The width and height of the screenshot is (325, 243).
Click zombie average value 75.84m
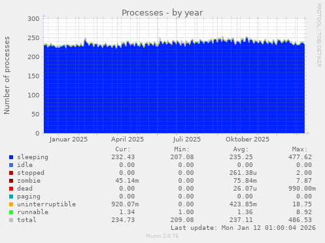pyautogui.click(x=245, y=181)
